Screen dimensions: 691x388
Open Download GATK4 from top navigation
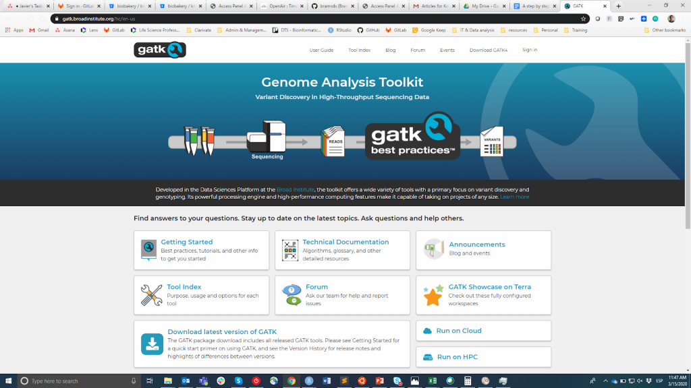(x=489, y=50)
